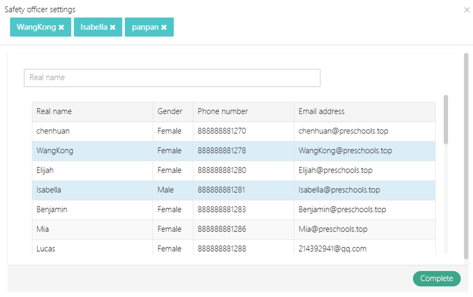Click the chenhuan@preschools.top email cell
The image size is (473, 297).
click(x=343, y=132)
